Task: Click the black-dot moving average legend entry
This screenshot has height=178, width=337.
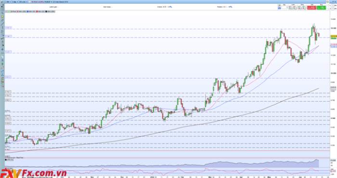Action: pos(50,12)
